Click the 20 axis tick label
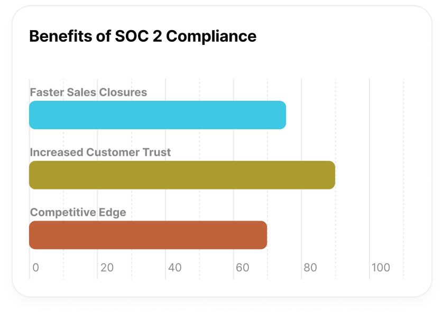443x314 pixels. point(107,268)
